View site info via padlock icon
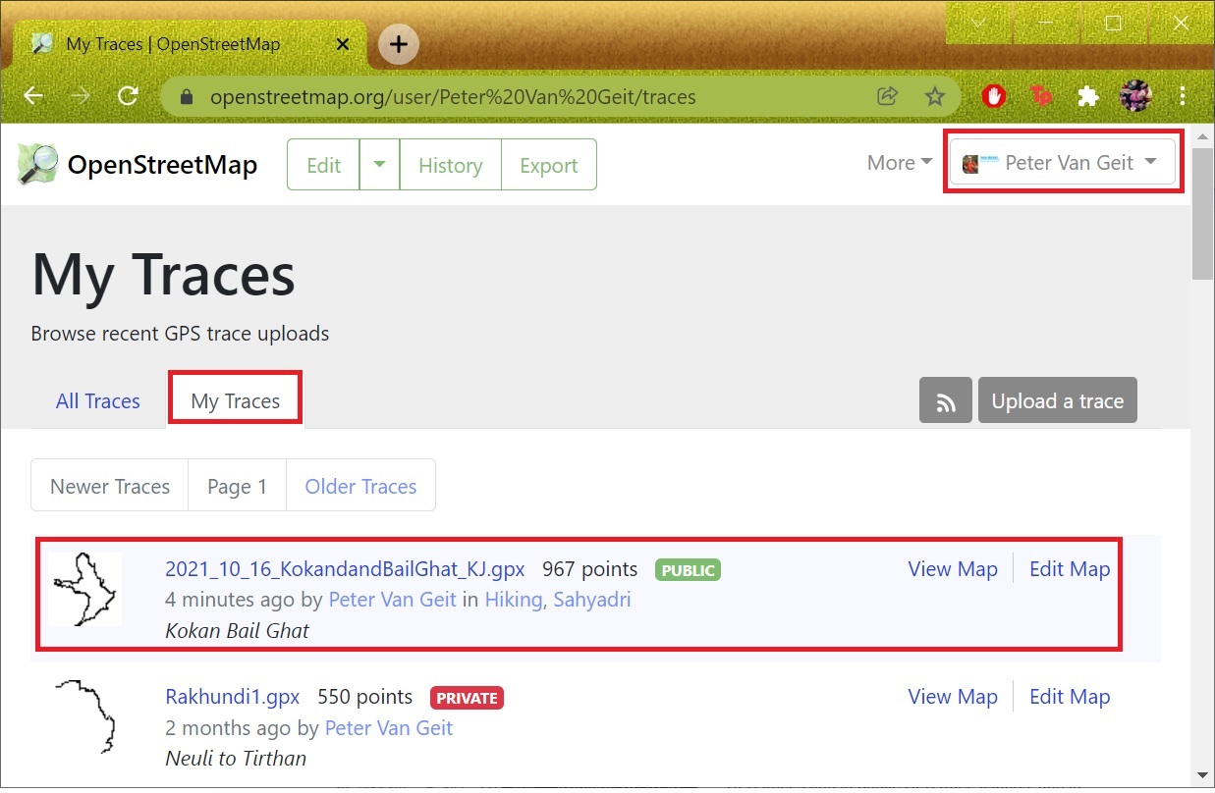The width and height of the screenshot is (1215, 793). tap(187, 97)
